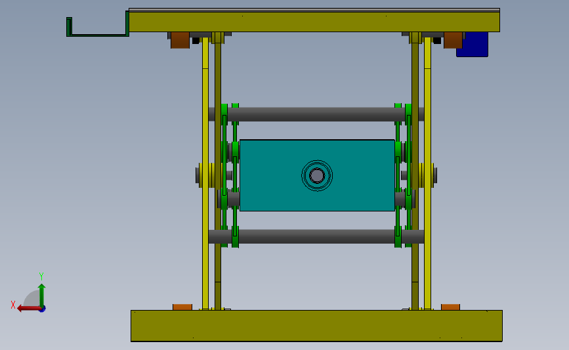Select the brown block beside the blue motor

(x=453, y=40)
